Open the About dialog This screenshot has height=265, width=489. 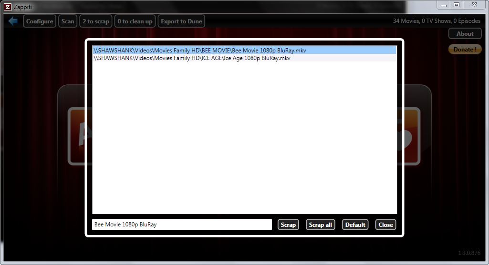tap(465, 34)
